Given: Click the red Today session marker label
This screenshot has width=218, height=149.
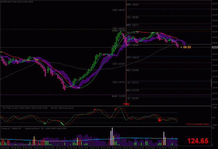Looking at the screenshot, I should (x=126, y=104).
